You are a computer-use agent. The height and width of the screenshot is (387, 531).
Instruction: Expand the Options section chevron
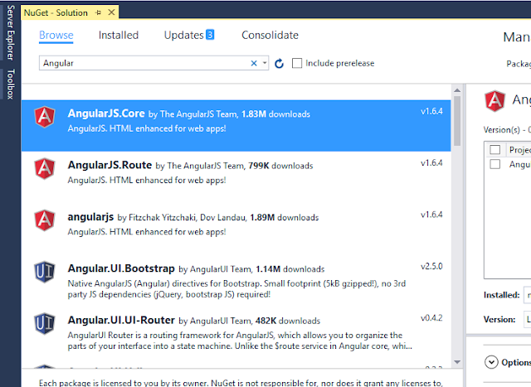tap(491, 362)
